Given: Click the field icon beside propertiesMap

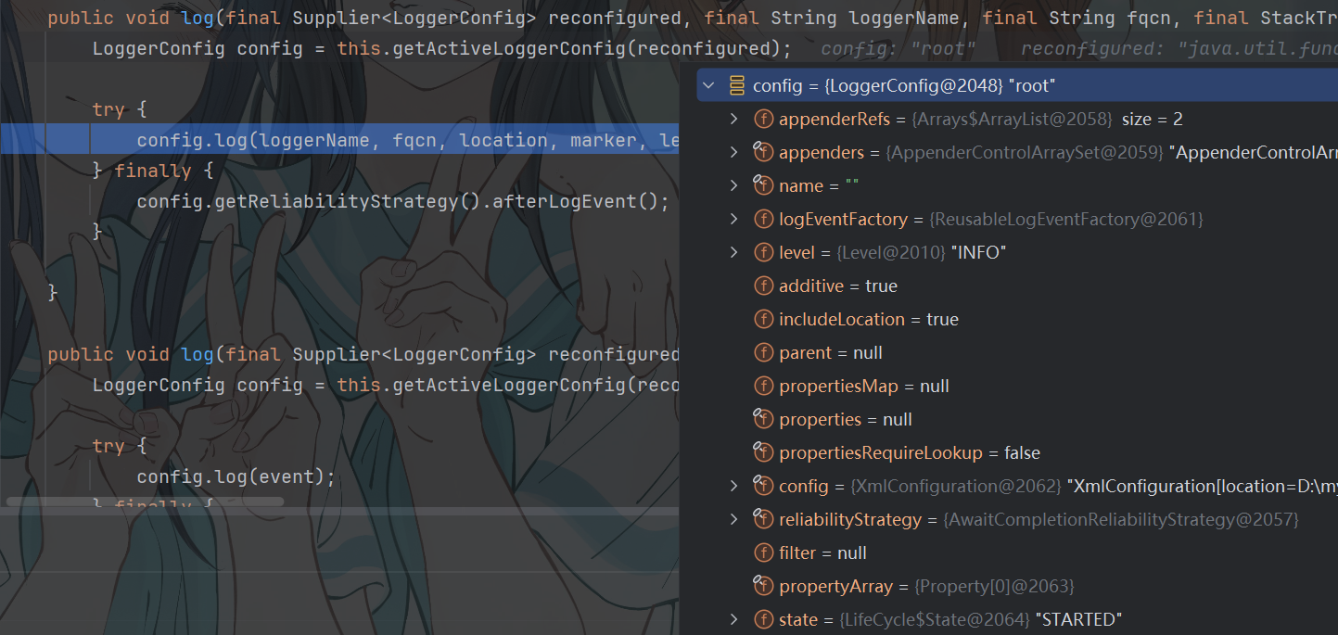Looking at the screenshot, I should tap(763, 387).
